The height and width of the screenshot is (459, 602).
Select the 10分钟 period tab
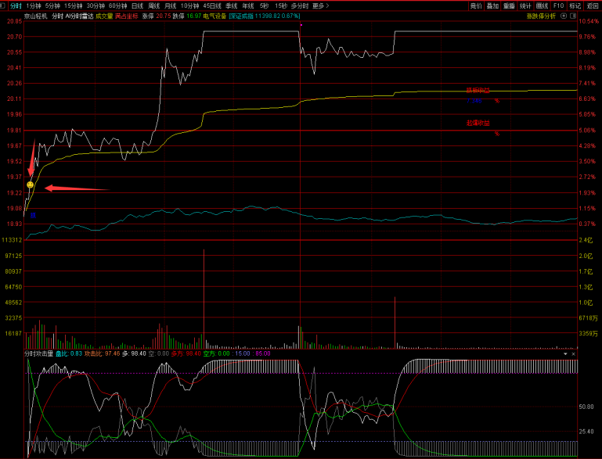[x=189, y=5]
